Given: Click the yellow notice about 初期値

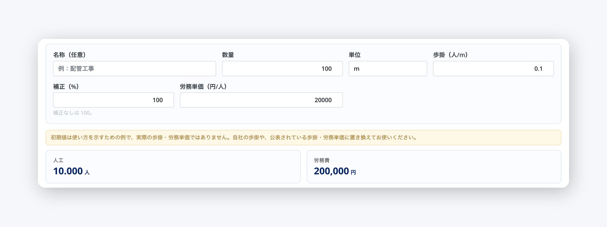Looking at the screenshot, I should (303, 138).
